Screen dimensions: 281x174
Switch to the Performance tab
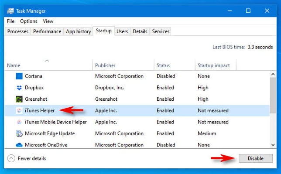point(47,31)
